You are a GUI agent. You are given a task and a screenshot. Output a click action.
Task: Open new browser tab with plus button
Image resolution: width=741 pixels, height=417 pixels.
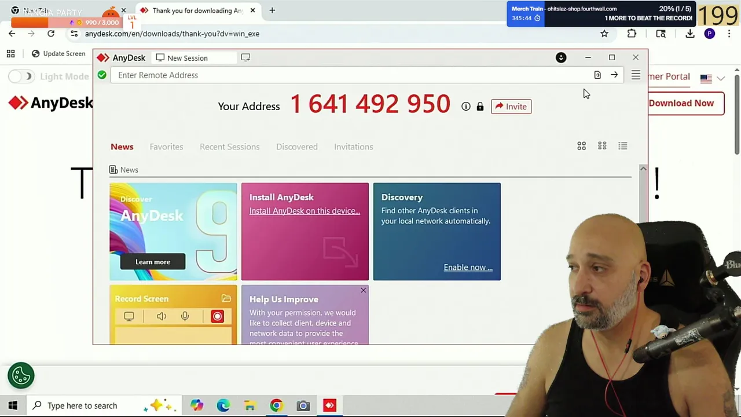[x=272, y=10]
